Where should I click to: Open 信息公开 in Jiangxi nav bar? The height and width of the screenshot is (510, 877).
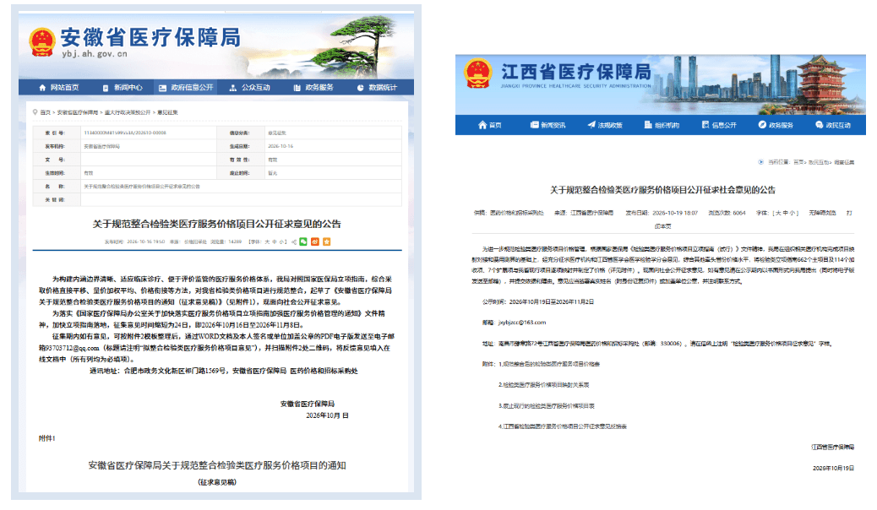pyautogui.click(x=724, y=125)
